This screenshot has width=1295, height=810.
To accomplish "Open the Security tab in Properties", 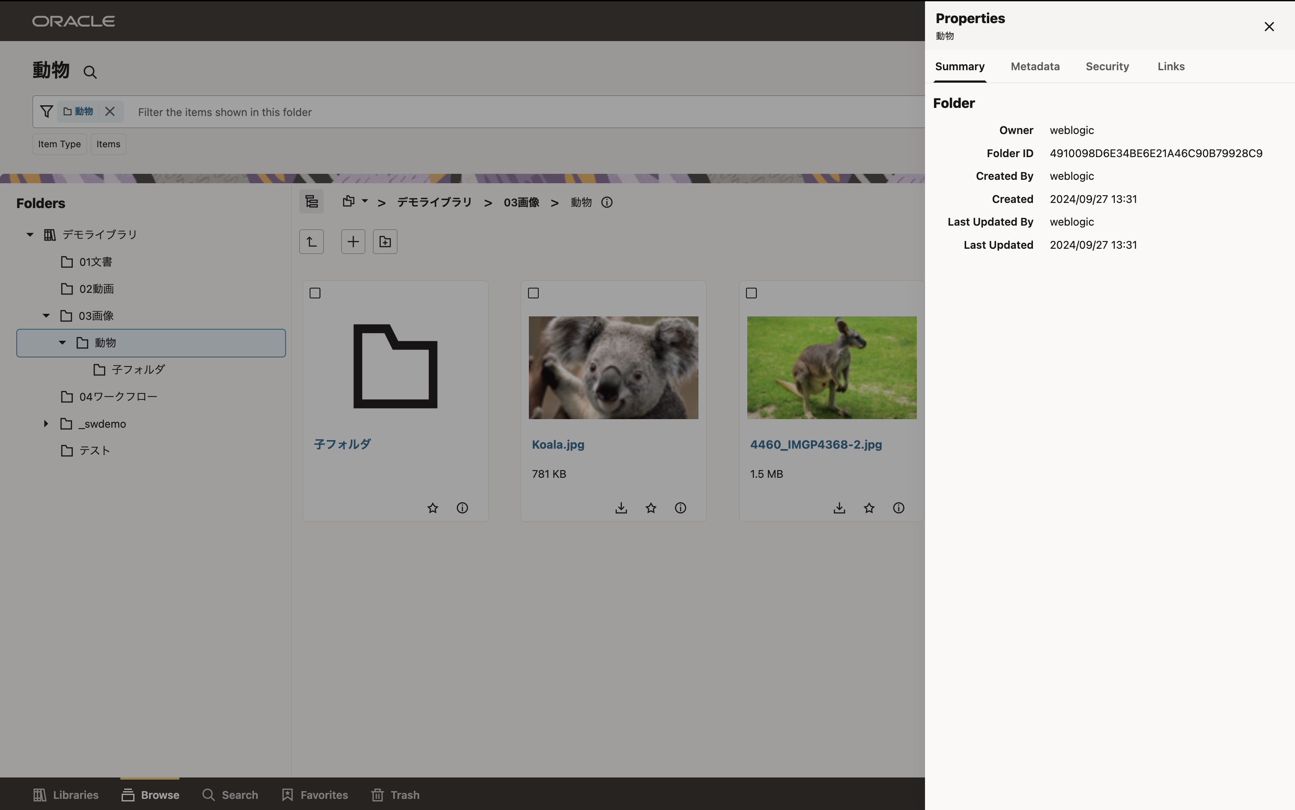I will (1107, 66).
